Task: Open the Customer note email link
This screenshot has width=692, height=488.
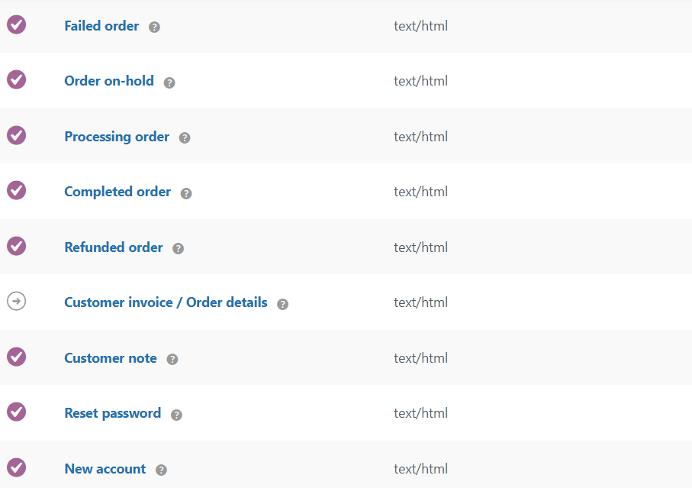Action: [x=111, y=358]
